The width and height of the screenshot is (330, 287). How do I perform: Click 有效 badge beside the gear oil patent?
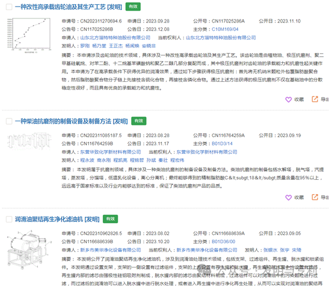[x=133, y=7]
